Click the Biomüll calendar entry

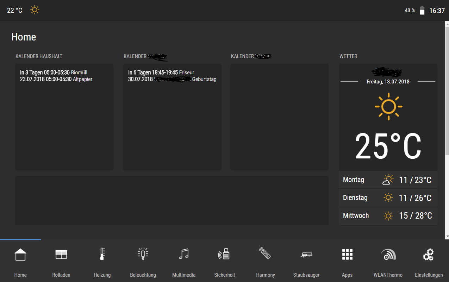(x=54, y=73)
